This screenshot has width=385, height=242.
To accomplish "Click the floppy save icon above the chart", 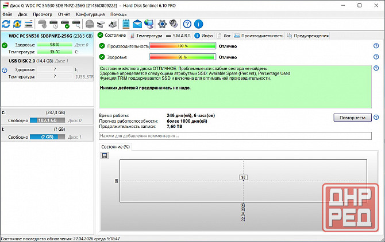I will pyautogui.click(x=105, y=155).
